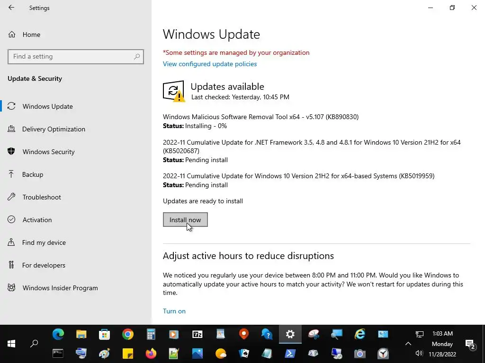This screenshot has width=485, height=363.
Task: Open the Get Help app in taskbar
Action: click(267, 334)
